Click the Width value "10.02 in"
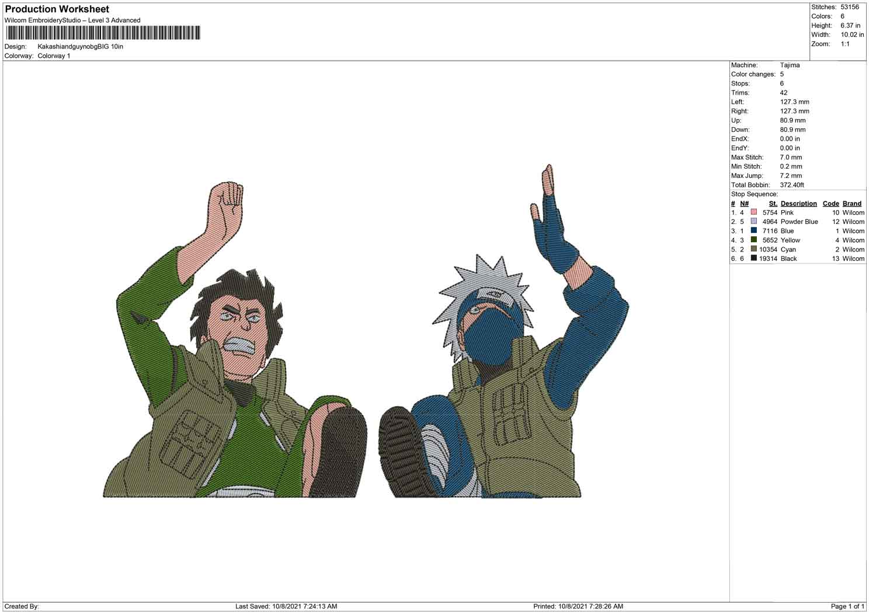 [852, 35]
